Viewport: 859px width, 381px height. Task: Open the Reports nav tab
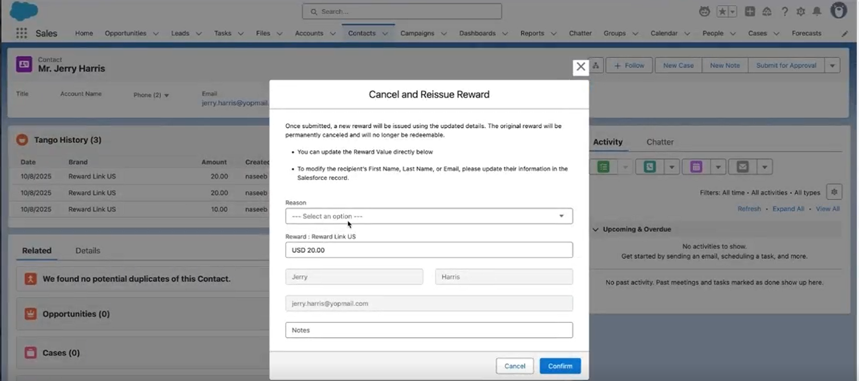(532, 33)
